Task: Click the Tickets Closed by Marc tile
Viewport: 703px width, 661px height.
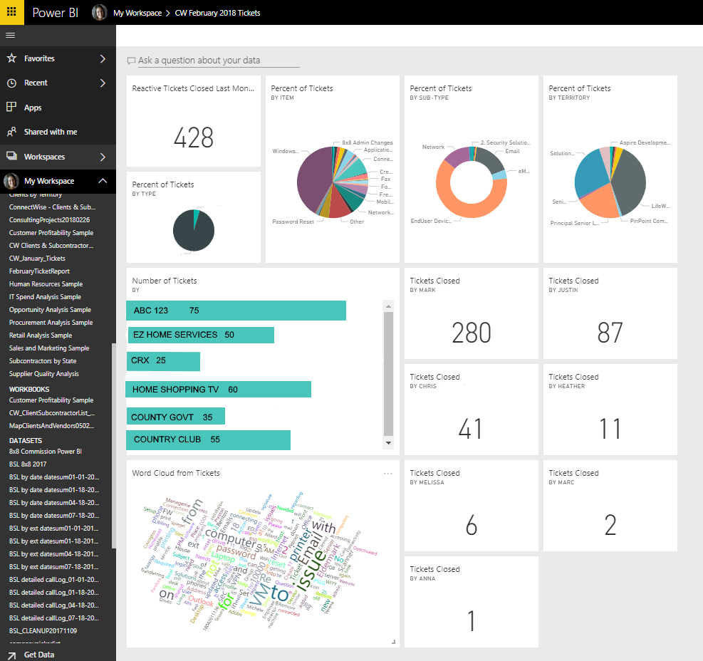Action: pos(610,506)
